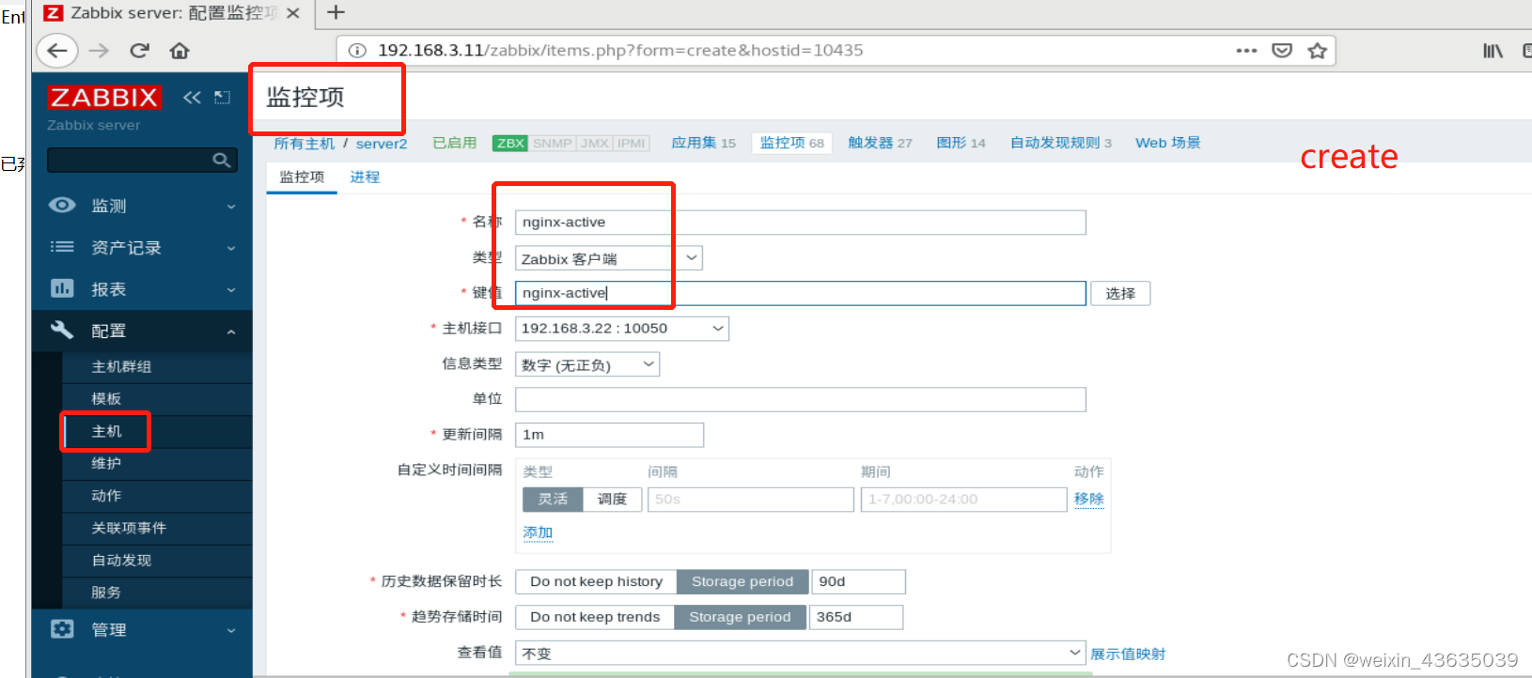Open Web 场景 scenarios link

pyautogui.click(x=1168, y=143)
